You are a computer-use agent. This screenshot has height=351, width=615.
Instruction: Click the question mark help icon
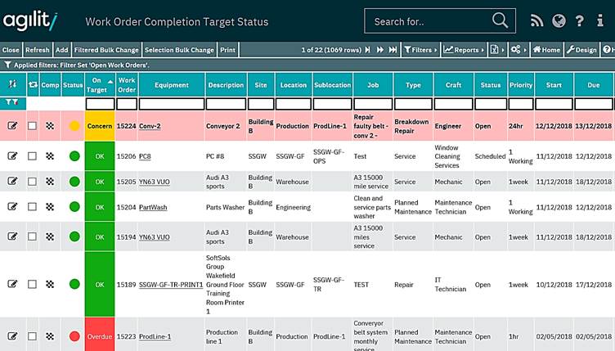click(x=580, y=21)
